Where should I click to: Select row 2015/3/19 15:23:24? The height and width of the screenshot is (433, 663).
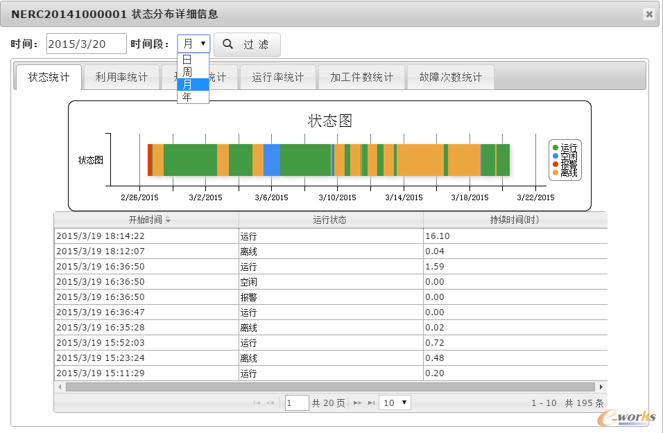[331, 357]
